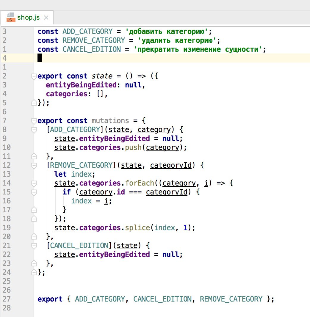Close the shop.js tab
This screenshot has width=310, height=317.
point(46,18)
